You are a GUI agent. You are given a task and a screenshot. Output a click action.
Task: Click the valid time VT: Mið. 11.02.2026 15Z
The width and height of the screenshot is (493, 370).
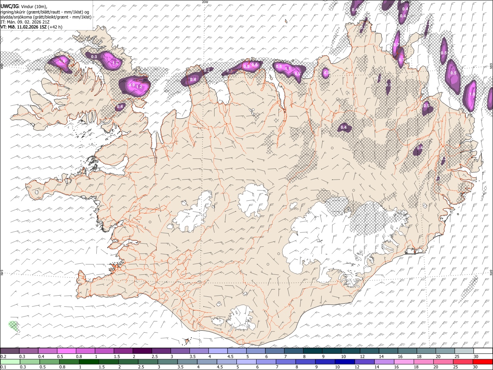[x=24, y=27]
